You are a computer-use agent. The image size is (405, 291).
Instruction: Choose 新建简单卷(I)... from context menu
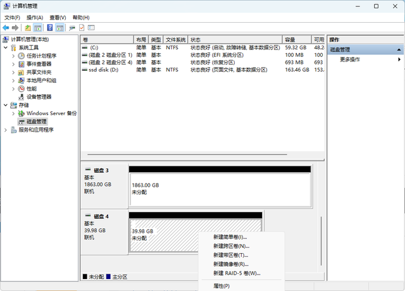point(242,237)
